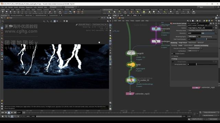Switch to the Image Output tab
Screen dimensions: 220x123
pos(183,43)
